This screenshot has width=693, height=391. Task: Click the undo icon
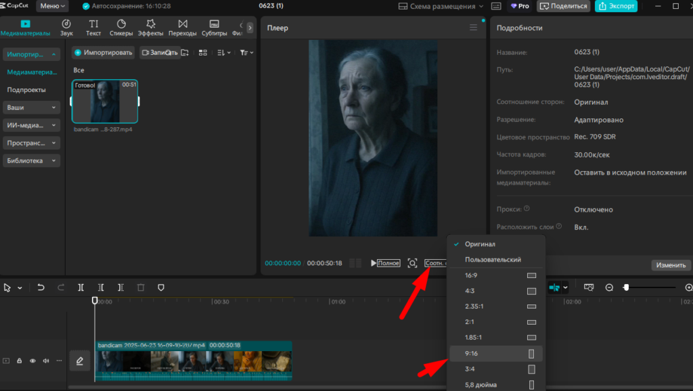coord(41,287)
